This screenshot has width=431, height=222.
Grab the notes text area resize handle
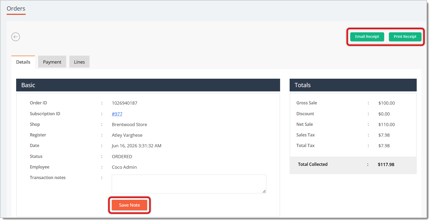point(264,191)
